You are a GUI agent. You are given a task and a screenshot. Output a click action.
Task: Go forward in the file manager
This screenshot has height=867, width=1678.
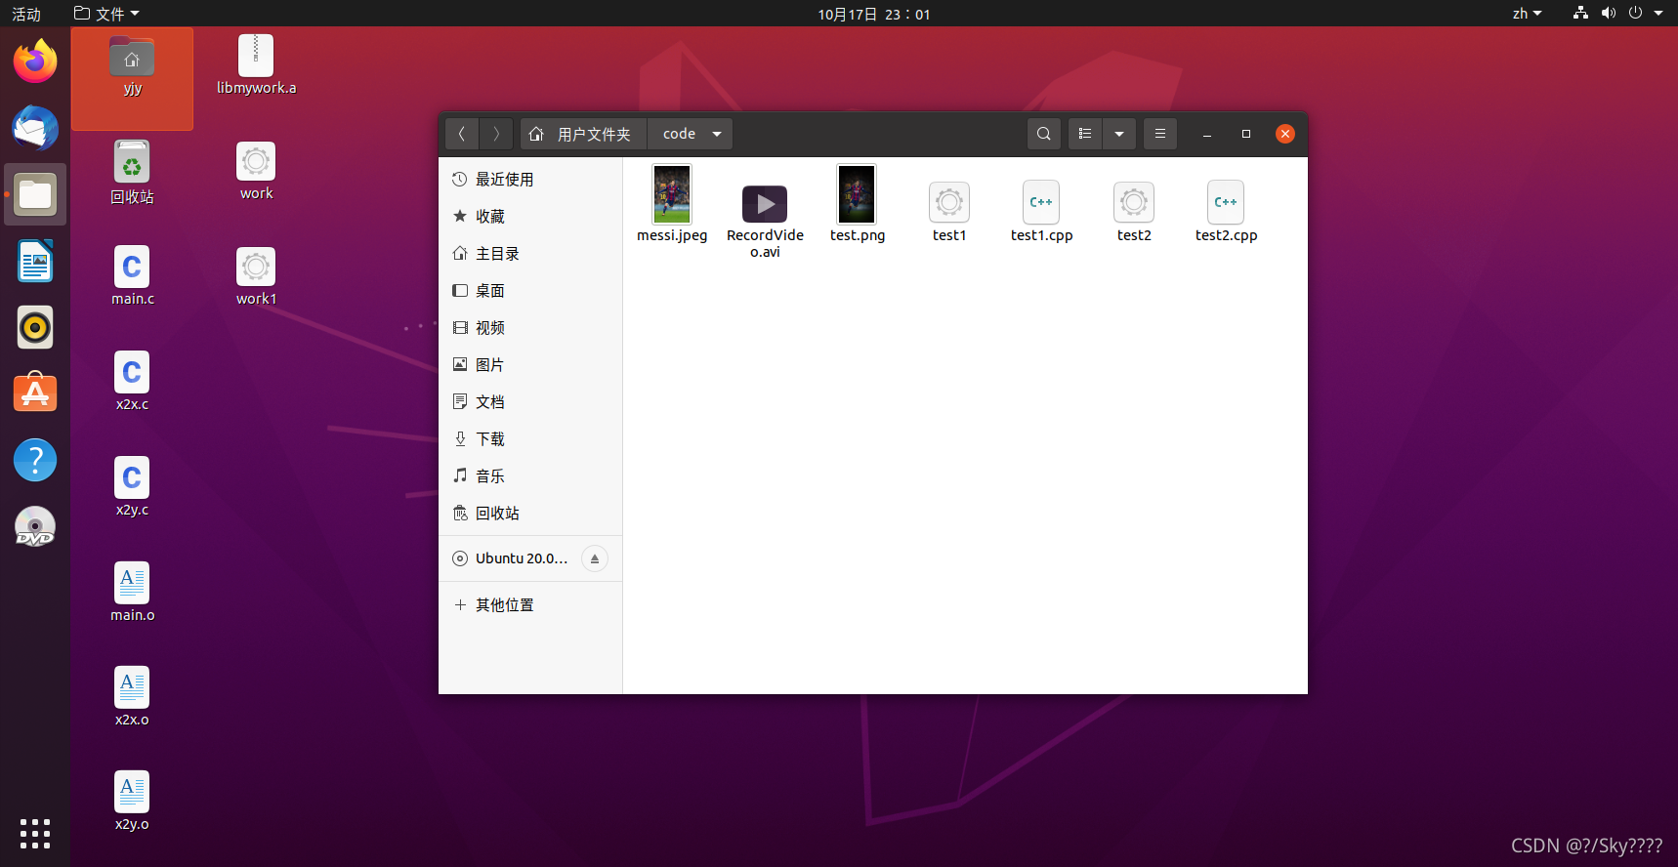click(496, 134)
